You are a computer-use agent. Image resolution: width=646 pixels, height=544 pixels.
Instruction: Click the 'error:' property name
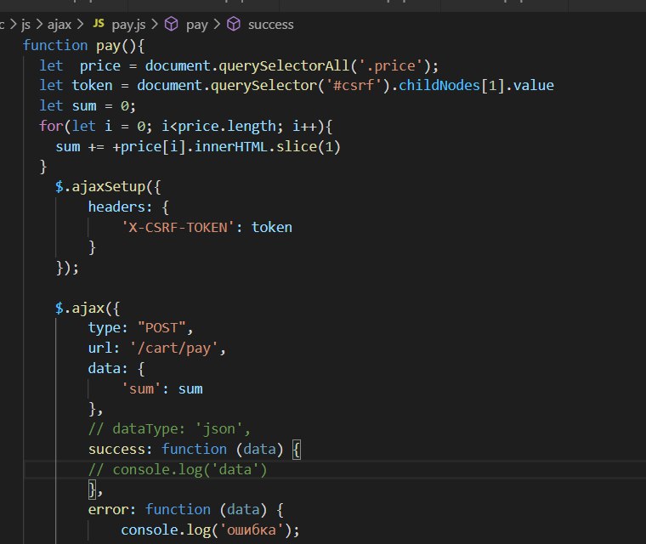[x=112, y=510]
